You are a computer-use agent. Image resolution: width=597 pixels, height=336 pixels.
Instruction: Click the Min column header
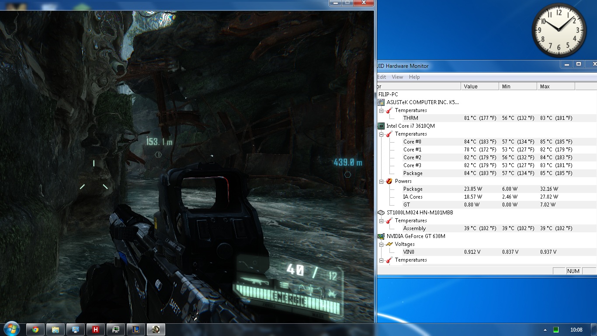pos(518,87)
